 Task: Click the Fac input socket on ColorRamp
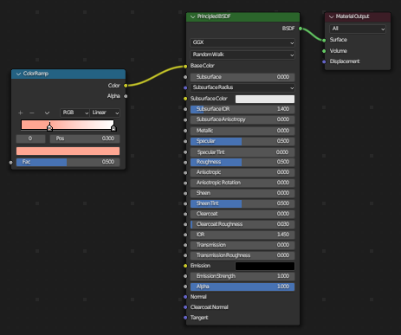click(11, 163)
